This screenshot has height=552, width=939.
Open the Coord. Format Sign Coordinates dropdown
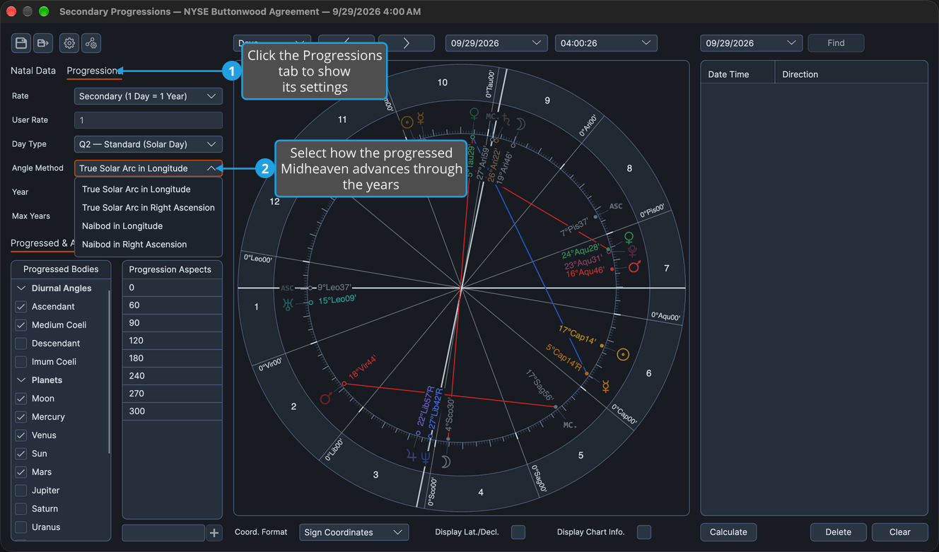coord(354,532)
